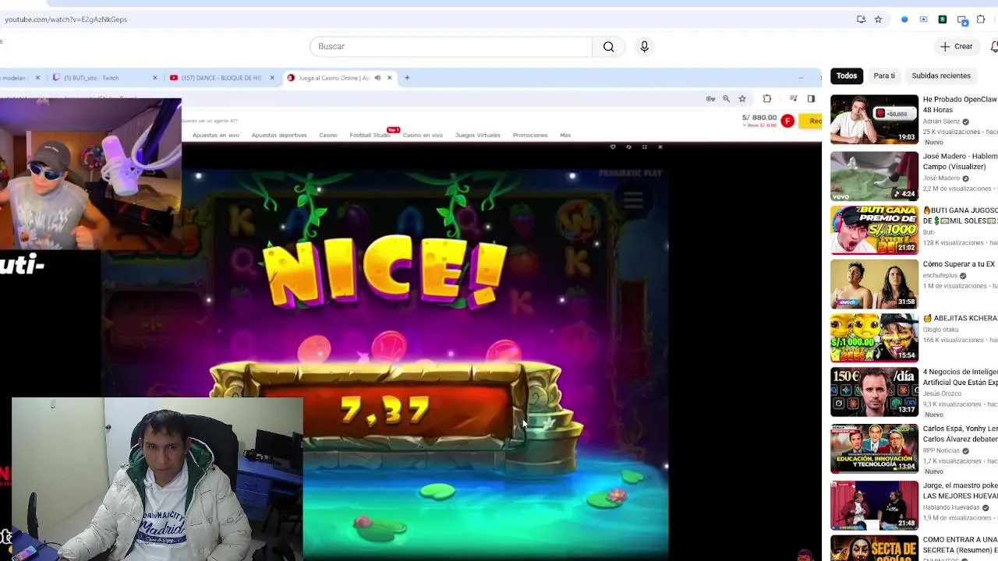Click the password key icon in the video's browser
998x561 pixels.
pyautogui.click(x=710, y=99)
